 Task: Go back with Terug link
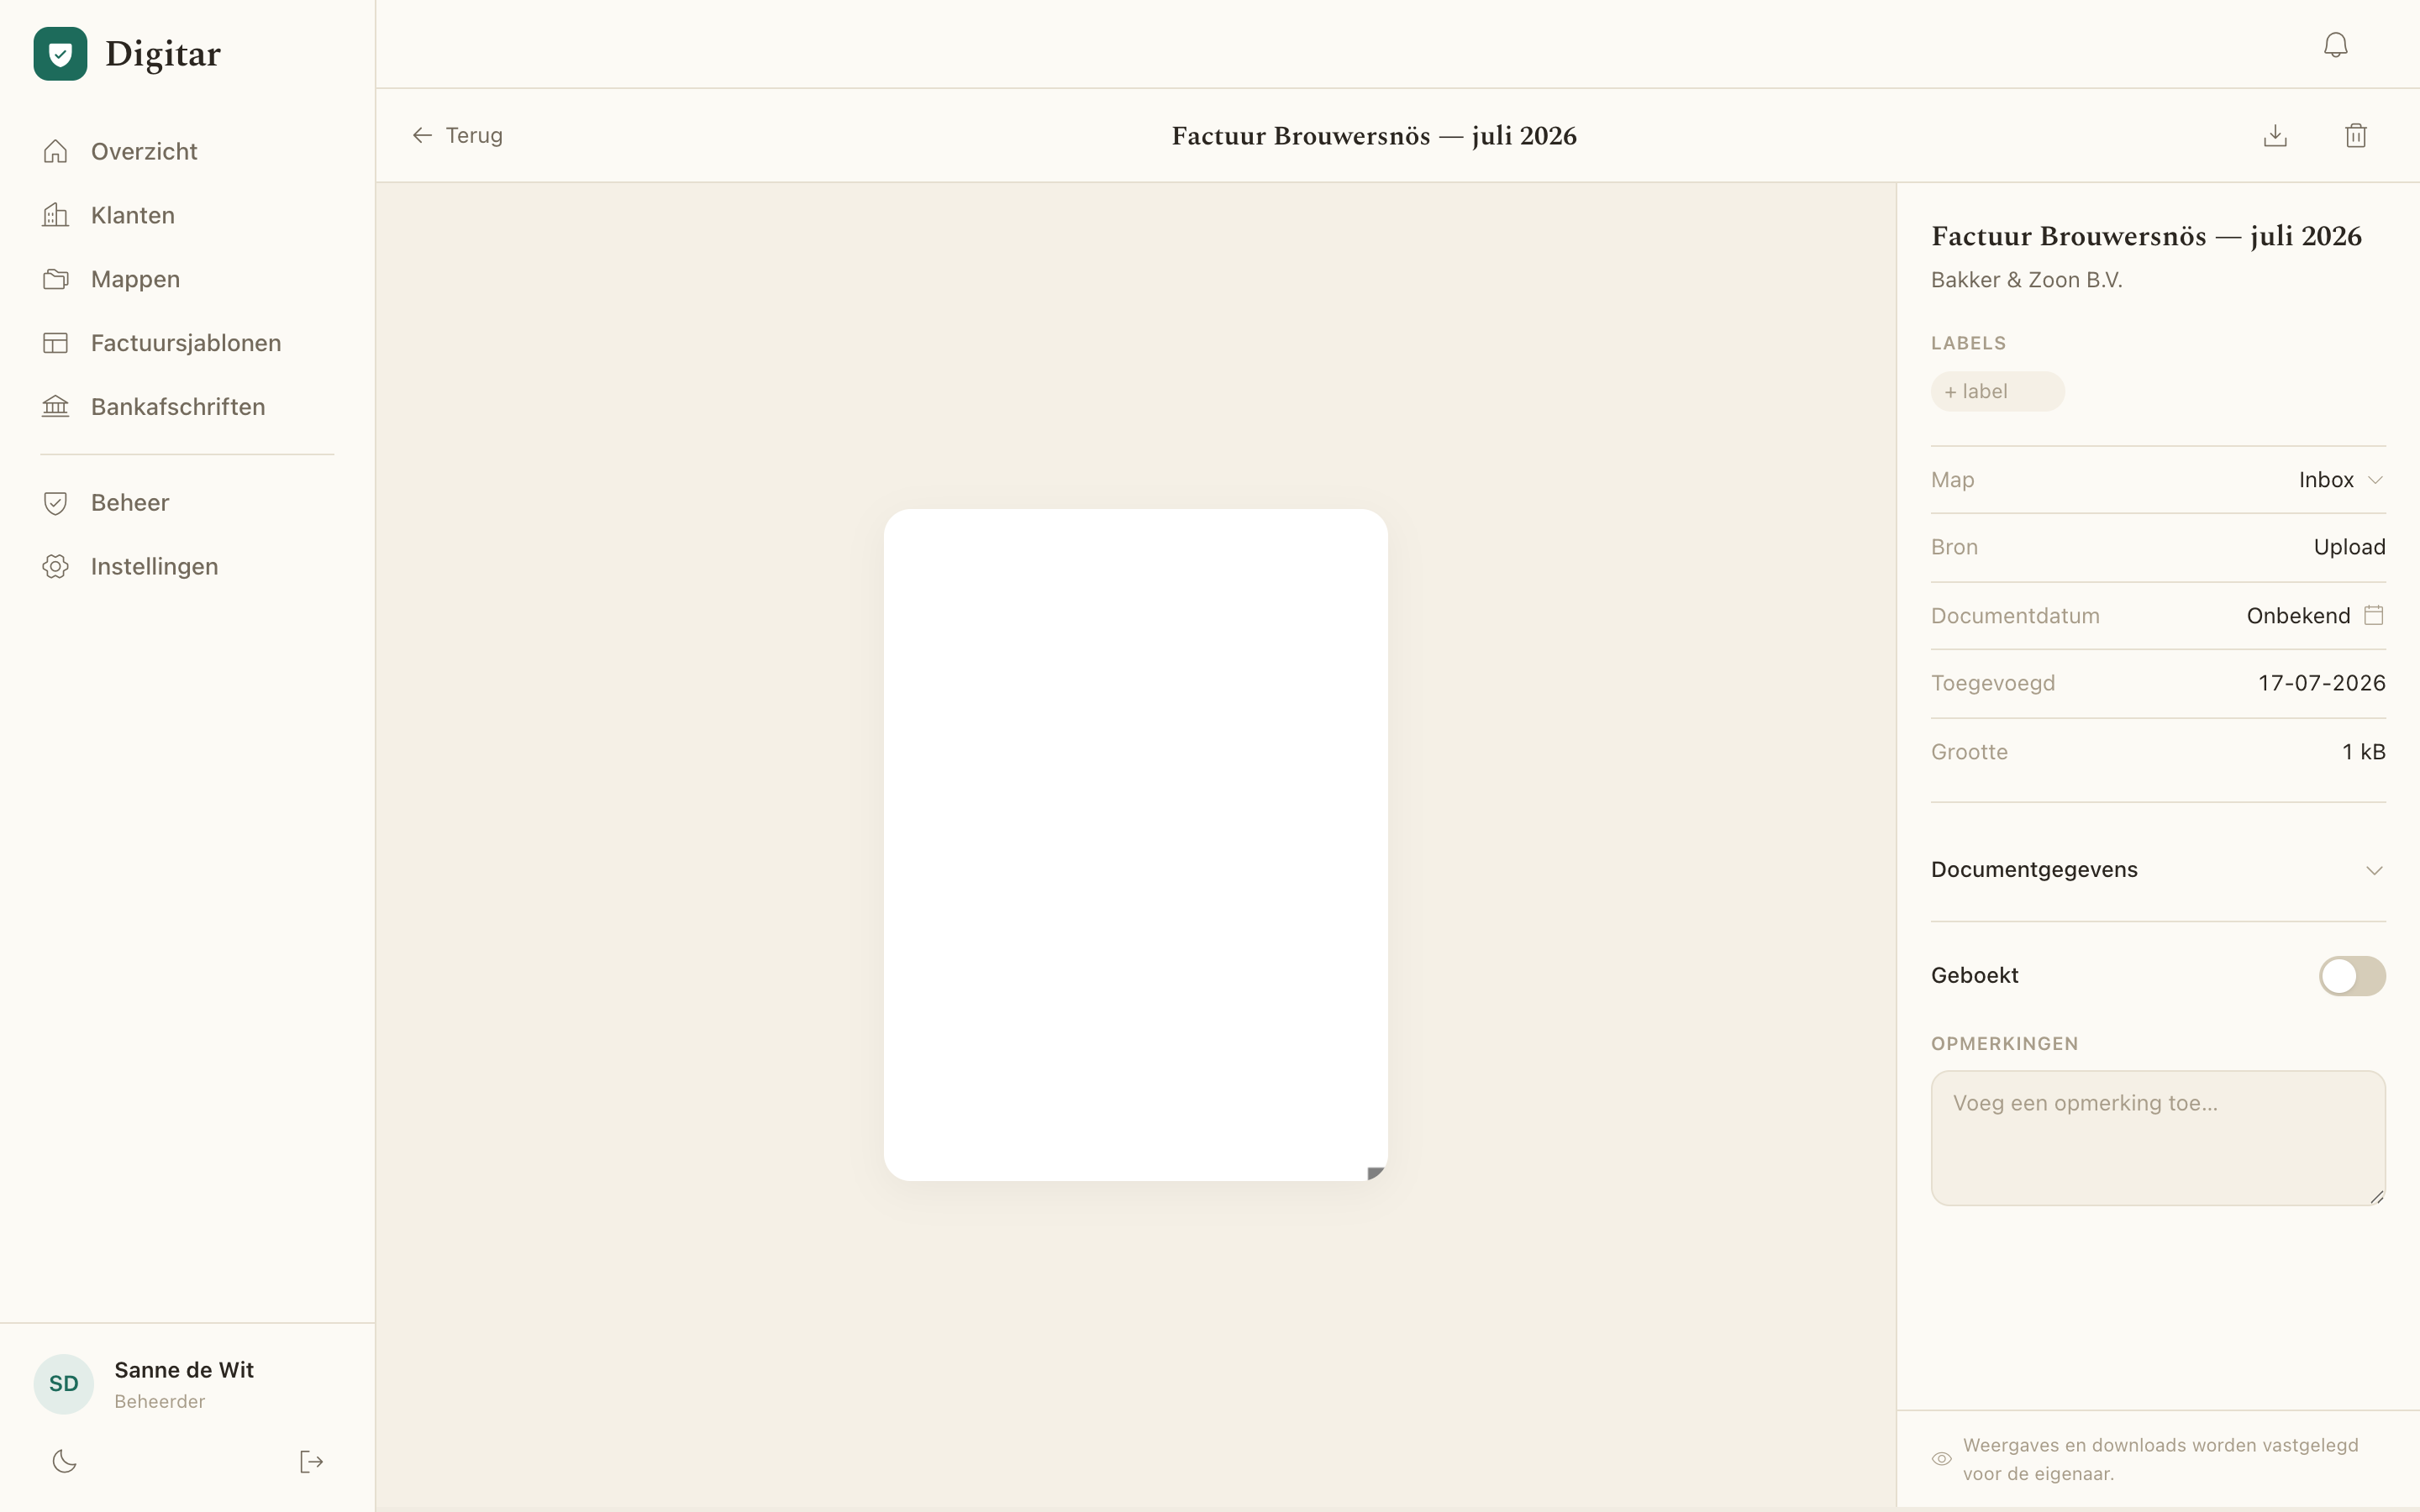click(457, 135)
